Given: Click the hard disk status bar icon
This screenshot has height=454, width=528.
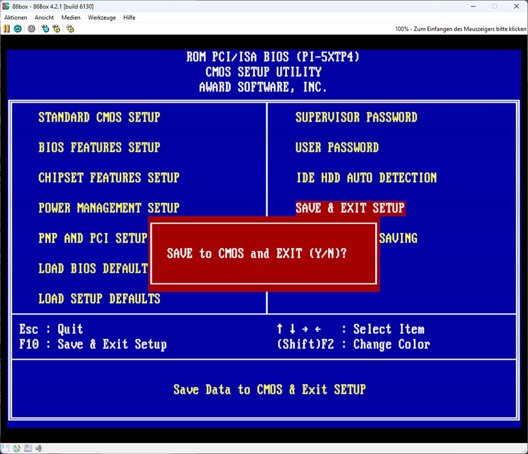Looking at the screenshot, I should (28, 448).
